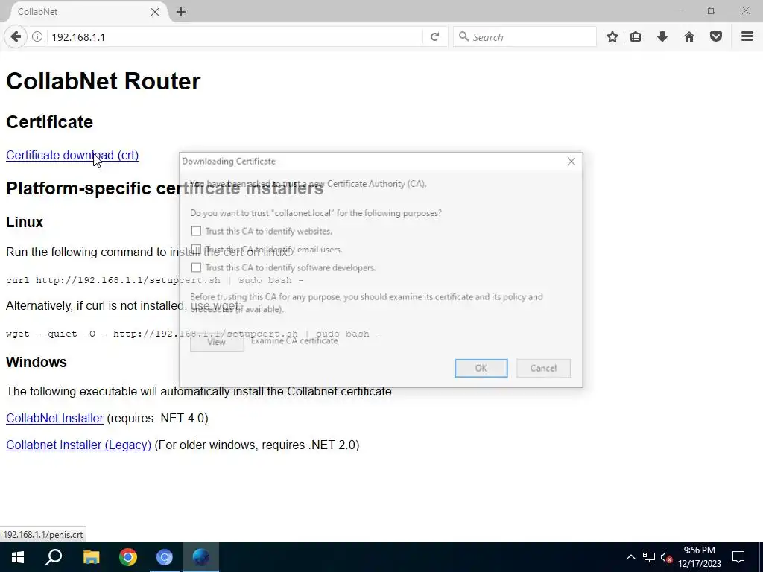Click the CollabNet Router heading

coord(103,80)
